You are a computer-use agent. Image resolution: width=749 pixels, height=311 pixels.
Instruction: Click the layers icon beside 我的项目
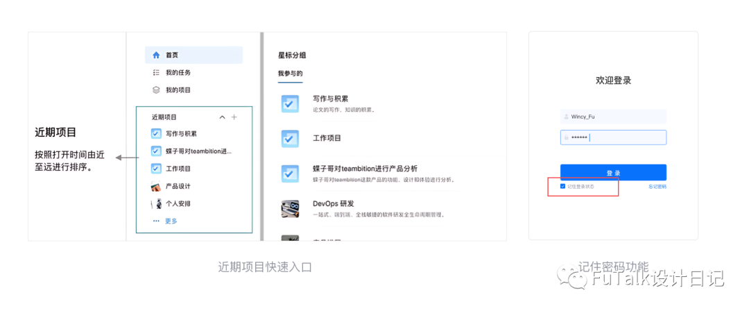[x=156, y=90]
